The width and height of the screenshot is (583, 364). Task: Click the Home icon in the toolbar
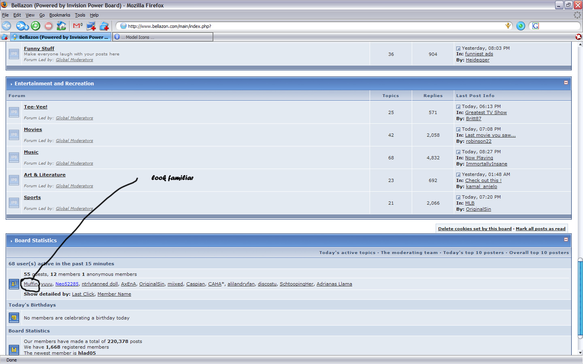pos(61,26)
